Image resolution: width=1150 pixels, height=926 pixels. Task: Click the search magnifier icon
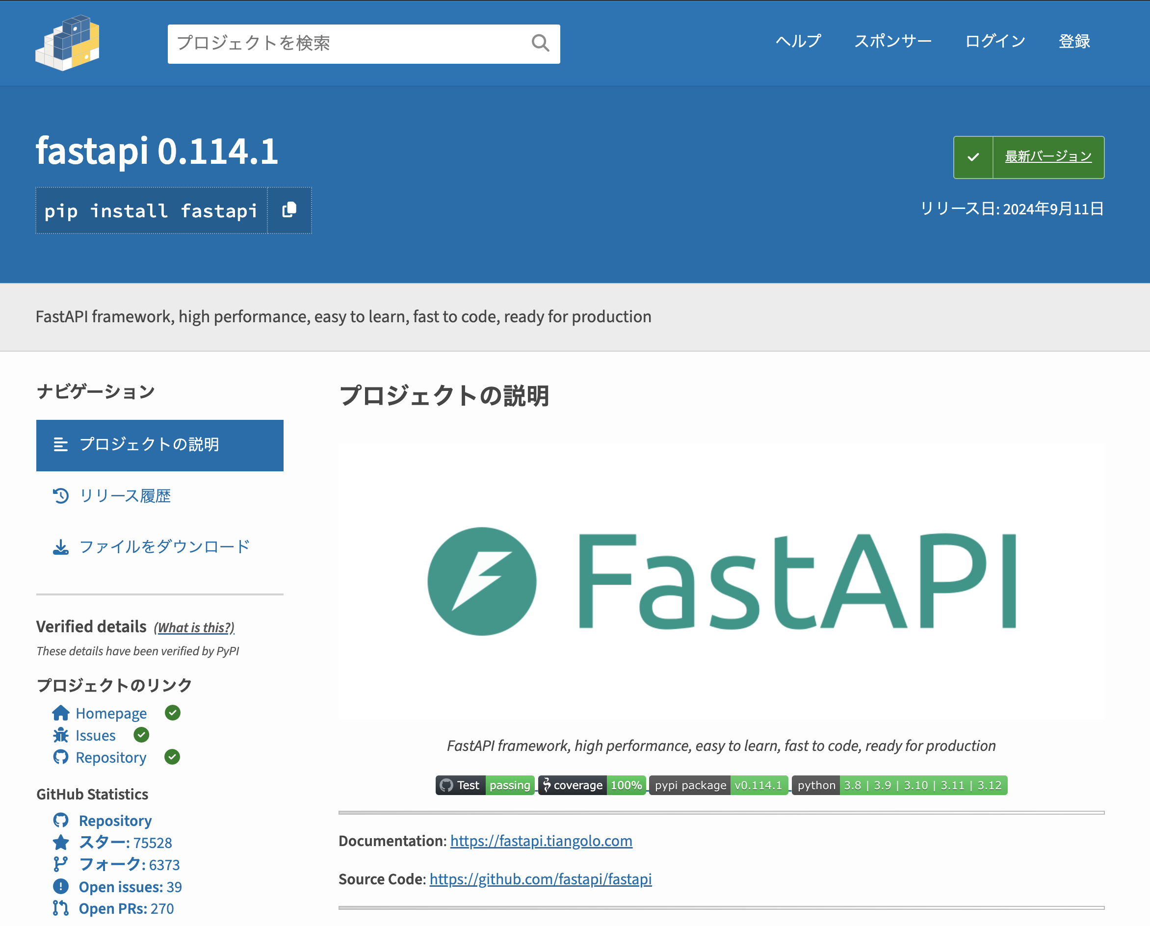click(540, 43)
